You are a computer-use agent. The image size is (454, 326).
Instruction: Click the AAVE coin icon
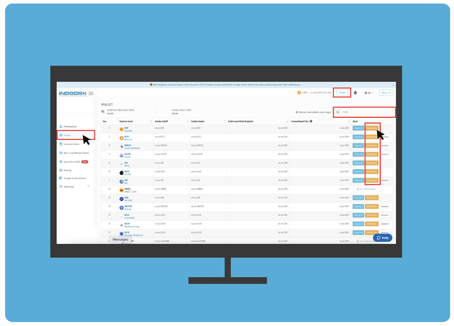(x=121, y=156)
